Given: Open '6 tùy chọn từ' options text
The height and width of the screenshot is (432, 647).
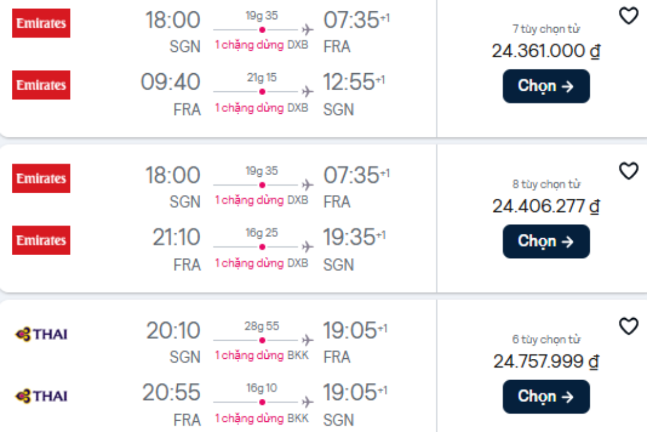Looking at the screenshot, I should click(x=546, y=339).
